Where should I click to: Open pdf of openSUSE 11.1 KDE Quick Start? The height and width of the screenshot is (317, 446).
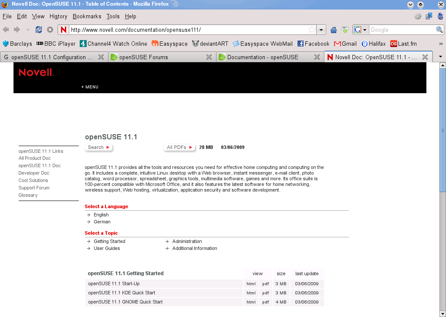(265, 293)
